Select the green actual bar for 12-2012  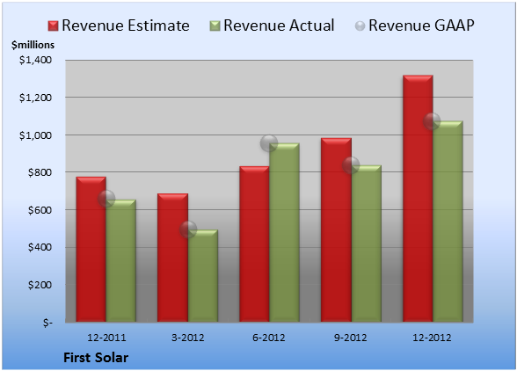[x=448, y=222]
